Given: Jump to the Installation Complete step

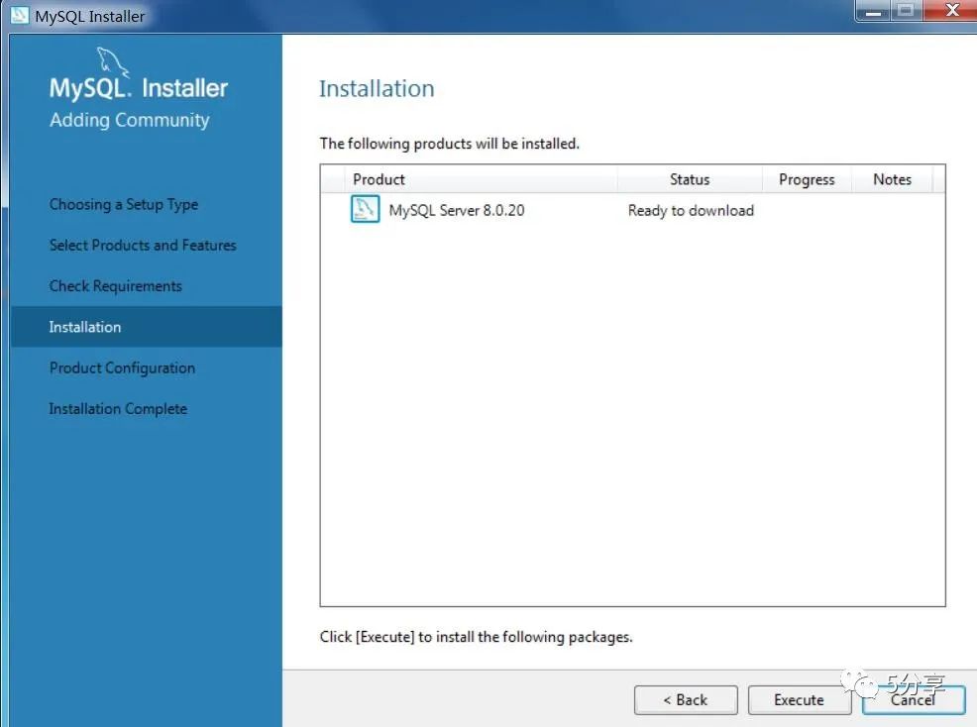Looking at the screenshot, I should click(x=118, y=409).
